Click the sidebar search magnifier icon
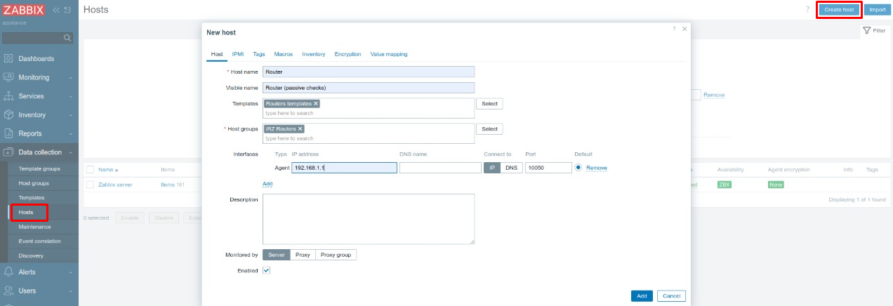Image resolution: width=893 pixels, height=306 pixels. coord(67,37)
